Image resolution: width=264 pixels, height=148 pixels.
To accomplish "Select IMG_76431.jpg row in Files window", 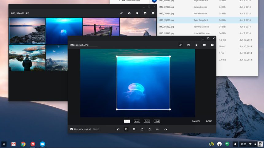I will point(208,13).
